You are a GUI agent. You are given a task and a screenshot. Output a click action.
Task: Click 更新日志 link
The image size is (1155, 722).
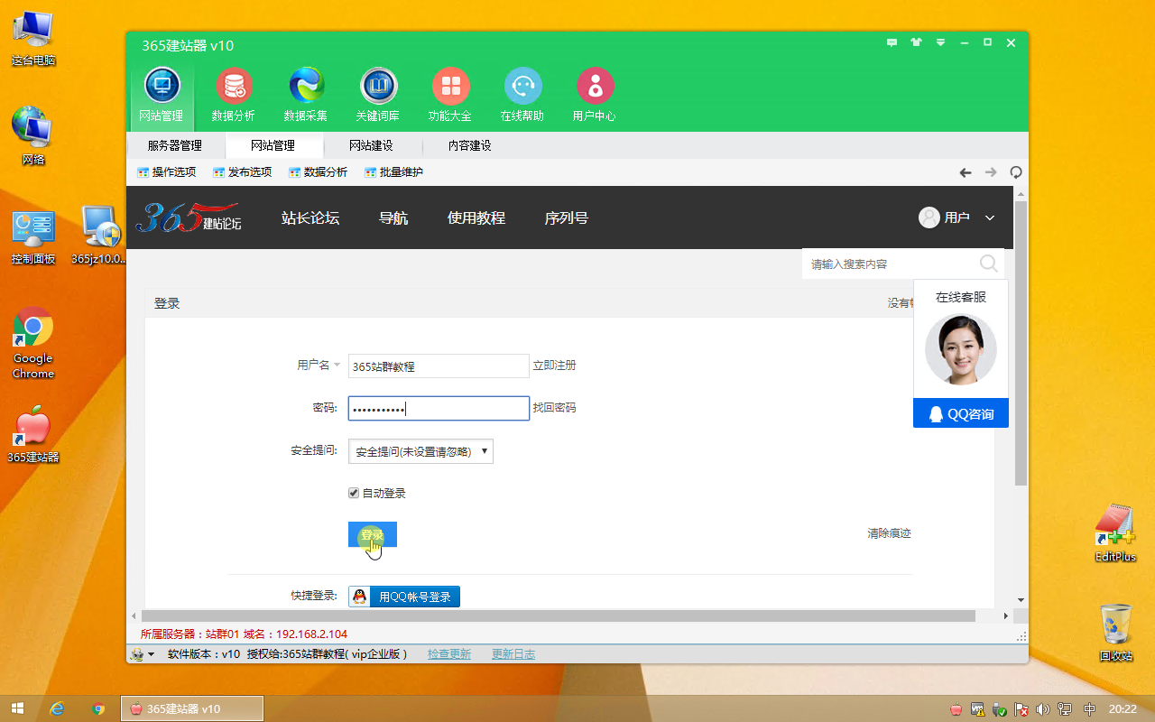pos(513,654)
